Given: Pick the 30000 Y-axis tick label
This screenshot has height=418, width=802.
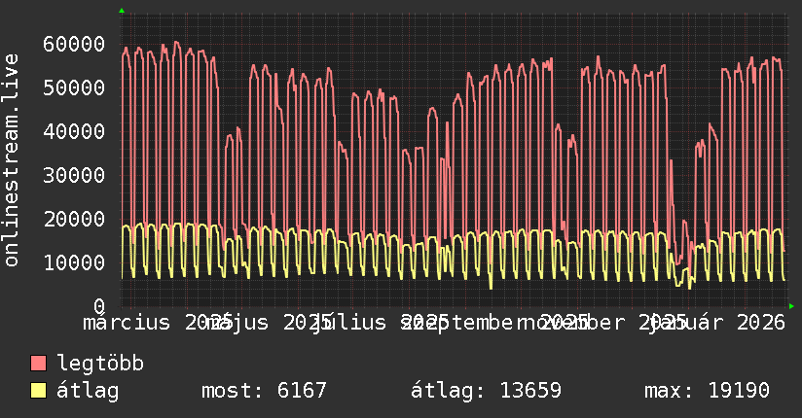Looking at the screenshot, I should [74, 175].
